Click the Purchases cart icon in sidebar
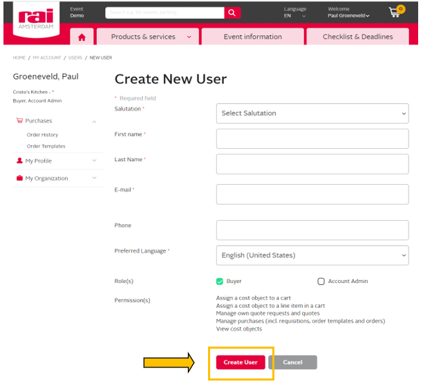 click(x=19, y=120)
